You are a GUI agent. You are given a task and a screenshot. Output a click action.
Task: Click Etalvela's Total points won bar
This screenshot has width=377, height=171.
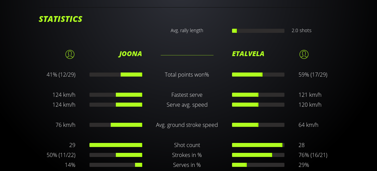tap(258, 75)
